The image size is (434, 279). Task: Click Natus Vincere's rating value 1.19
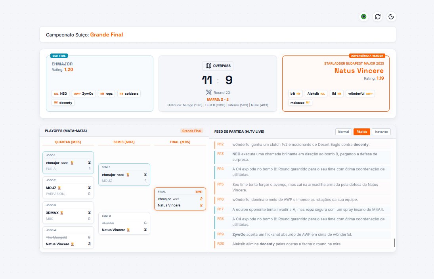click(380, 78)
